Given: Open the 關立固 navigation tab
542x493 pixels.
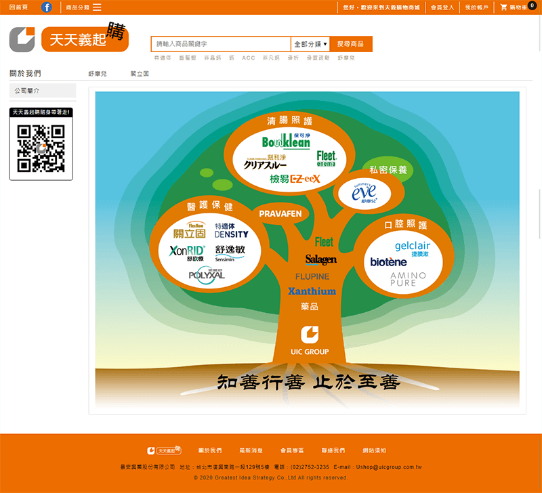Looking at the screenshot, I should pyautogui.click(x=140, y=74).
